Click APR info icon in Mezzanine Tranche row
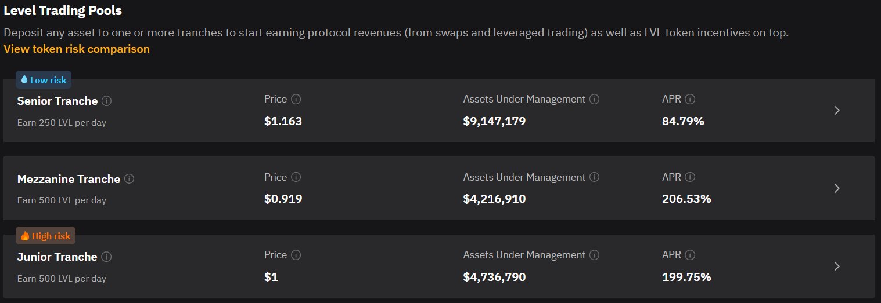Screen dimensions: 881x303 tap(690, 177)
